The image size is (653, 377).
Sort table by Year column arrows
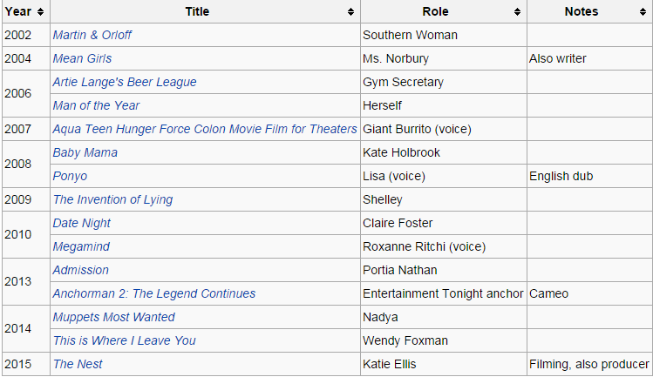coord(40,11)
